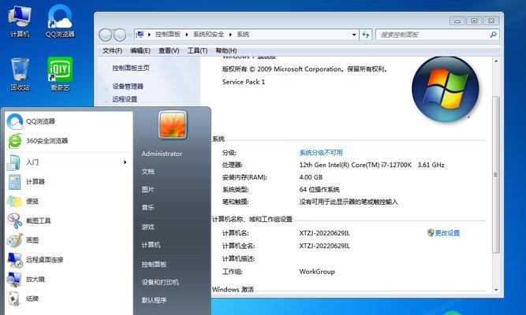
Task: Open the 远程设置 link
Action: pyautogui.click(x=125, y=99)
